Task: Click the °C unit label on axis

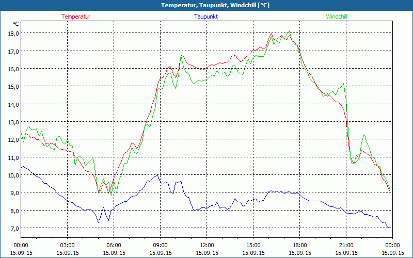Action: pyautogui.click(x=16, y=24)
